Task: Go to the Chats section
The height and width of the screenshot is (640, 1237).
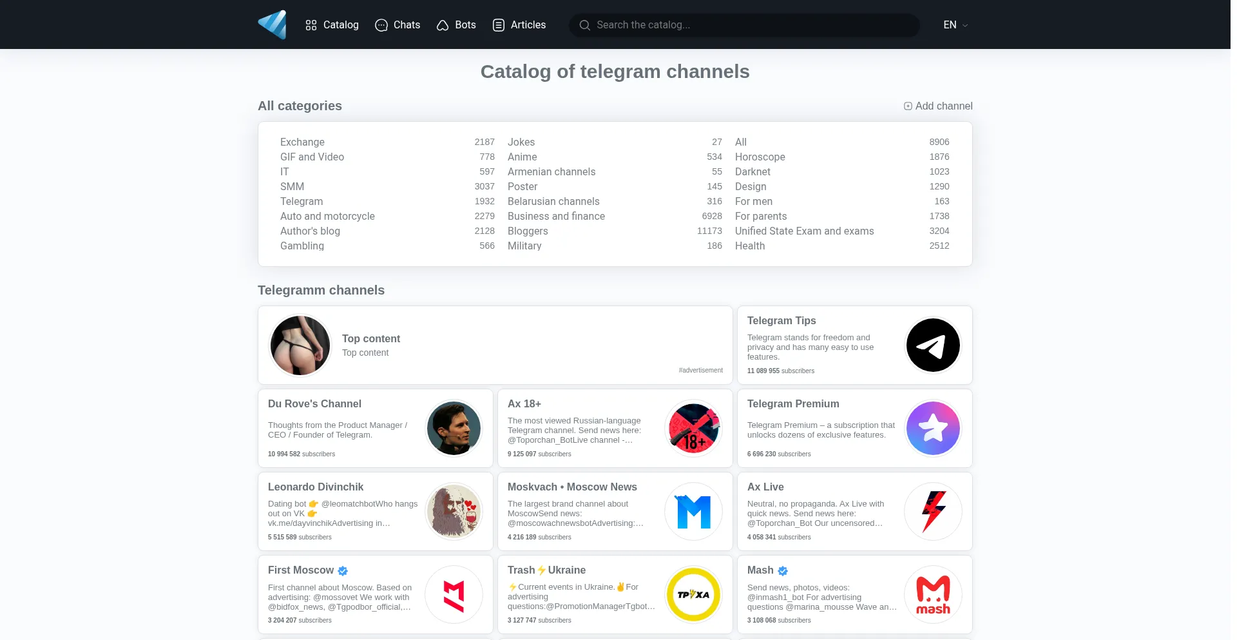Action: (398, 25)
